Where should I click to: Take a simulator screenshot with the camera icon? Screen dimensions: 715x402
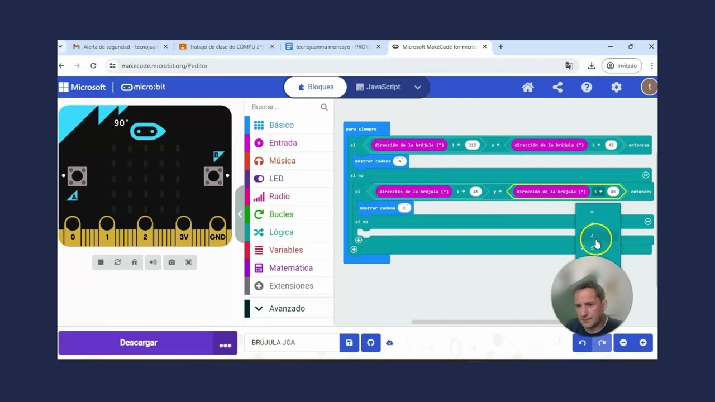tap(171, 262)
